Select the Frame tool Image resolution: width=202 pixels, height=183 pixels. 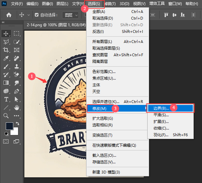(16, 50)
